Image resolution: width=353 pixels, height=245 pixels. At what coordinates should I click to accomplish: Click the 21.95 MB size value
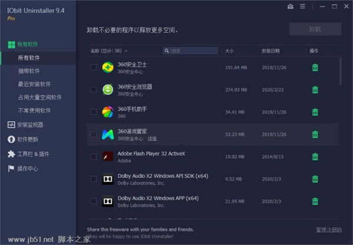[x=235, y=201]
